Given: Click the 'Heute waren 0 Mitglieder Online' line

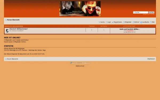Looking at the screenshot, I should 15,42.
